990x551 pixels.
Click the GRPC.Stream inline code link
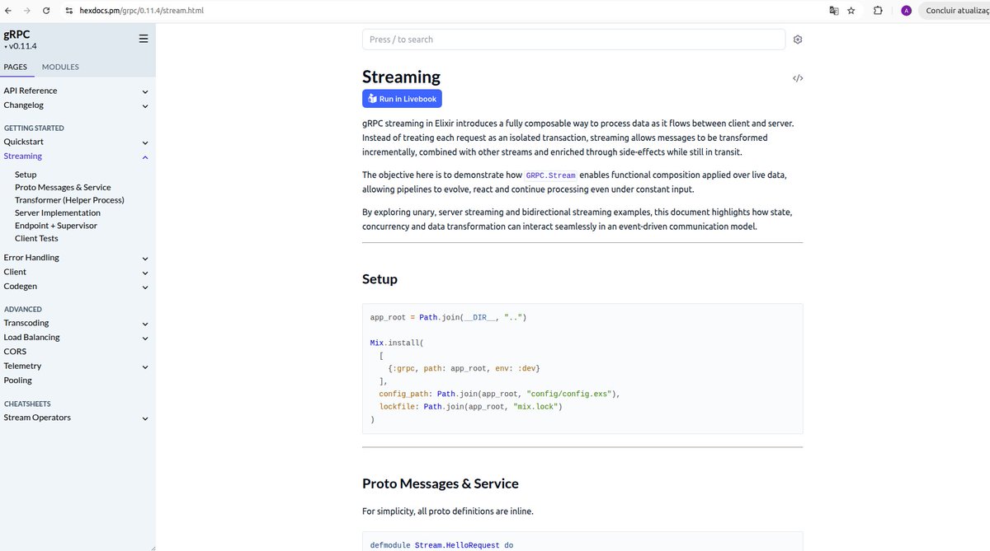(550, 175)
